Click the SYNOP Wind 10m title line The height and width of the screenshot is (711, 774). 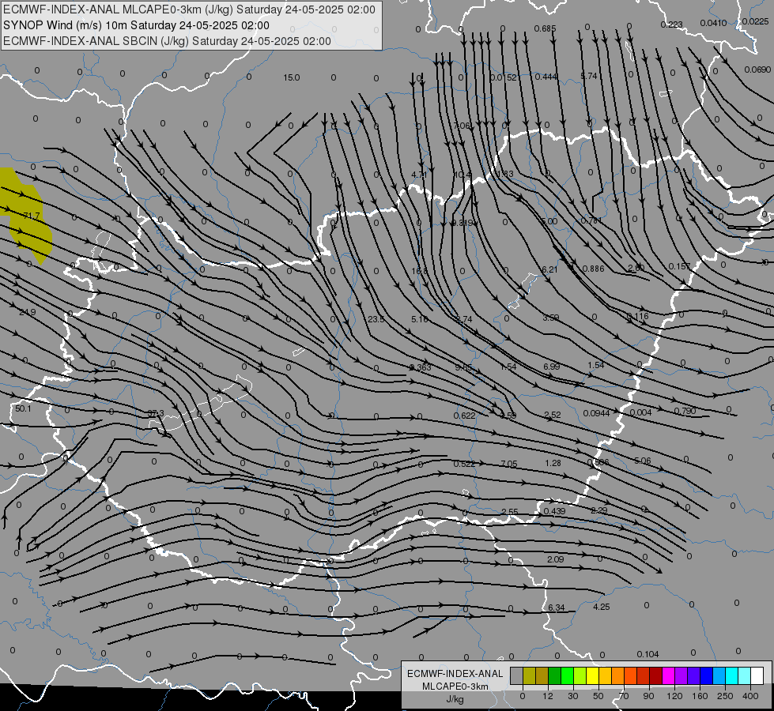(x=136, y=25)
